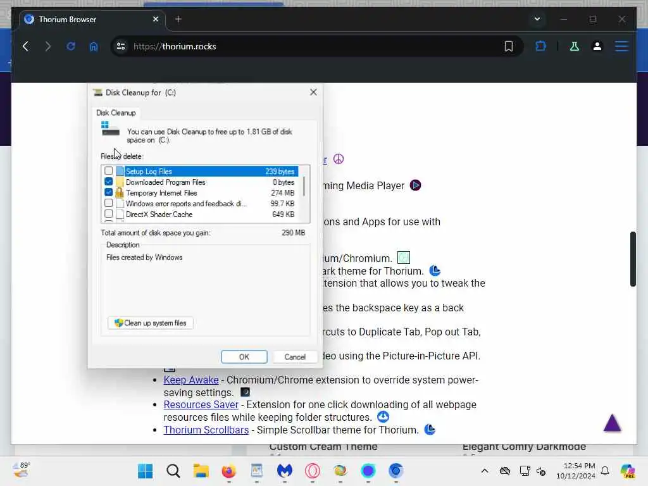Click the address bar URL thorium.rocks
Screen dimensions: 648x486
[x=175, y=46]
